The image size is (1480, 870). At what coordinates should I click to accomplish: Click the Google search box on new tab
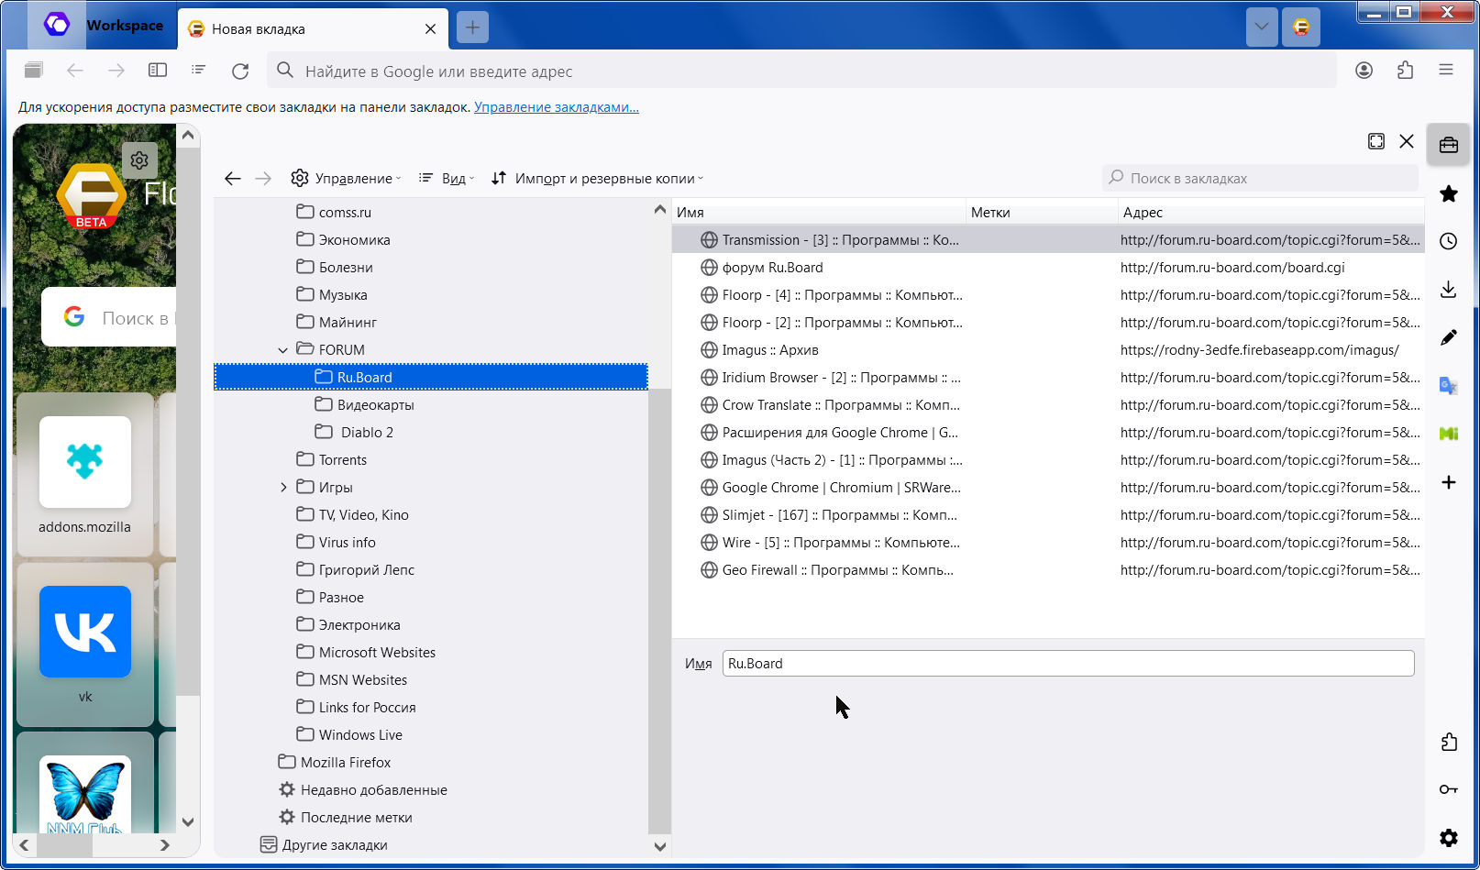tap(110, 318)
